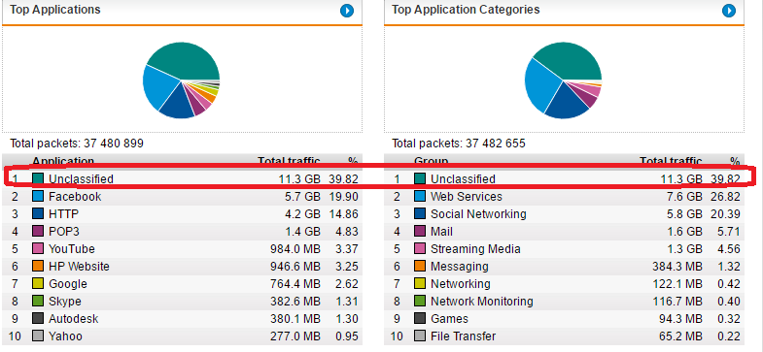Click the Top Application Categories panel title
Image resolution: width=763 pixels, height=352 pixels.
pyautogui.click(x=466, y=10)
